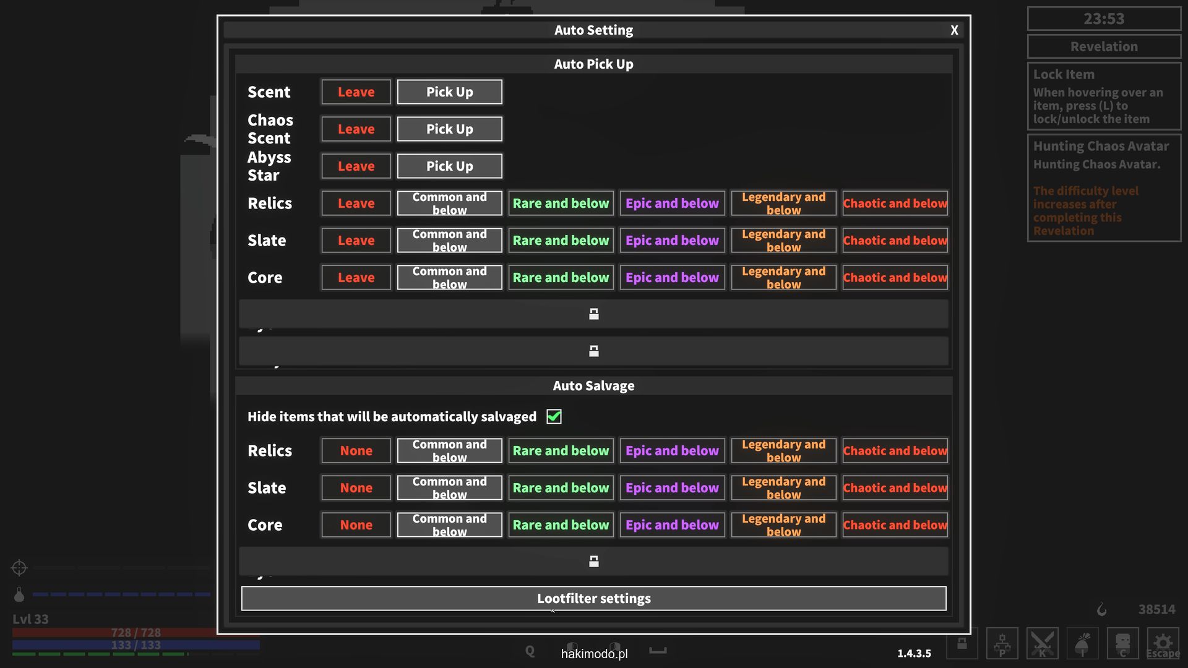1188x668 pixels.
Task: Open the Escape gear settings icon
Action: tap(1163, 644)
